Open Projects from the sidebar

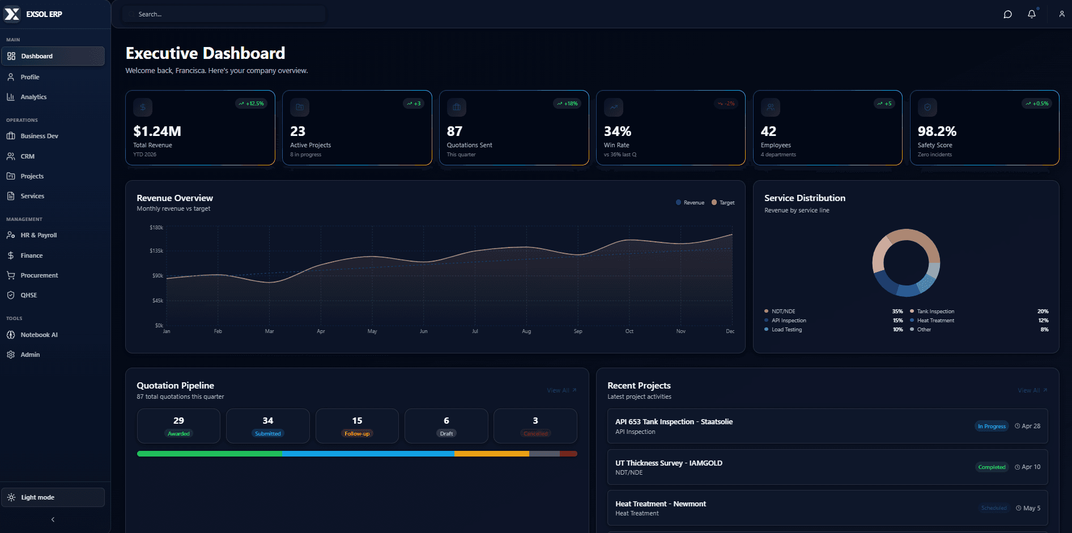53,176
